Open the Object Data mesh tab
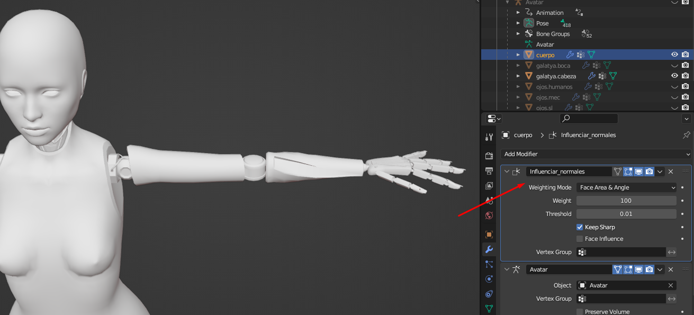This screenshot has width=694, height=315. tap(489, 309)
